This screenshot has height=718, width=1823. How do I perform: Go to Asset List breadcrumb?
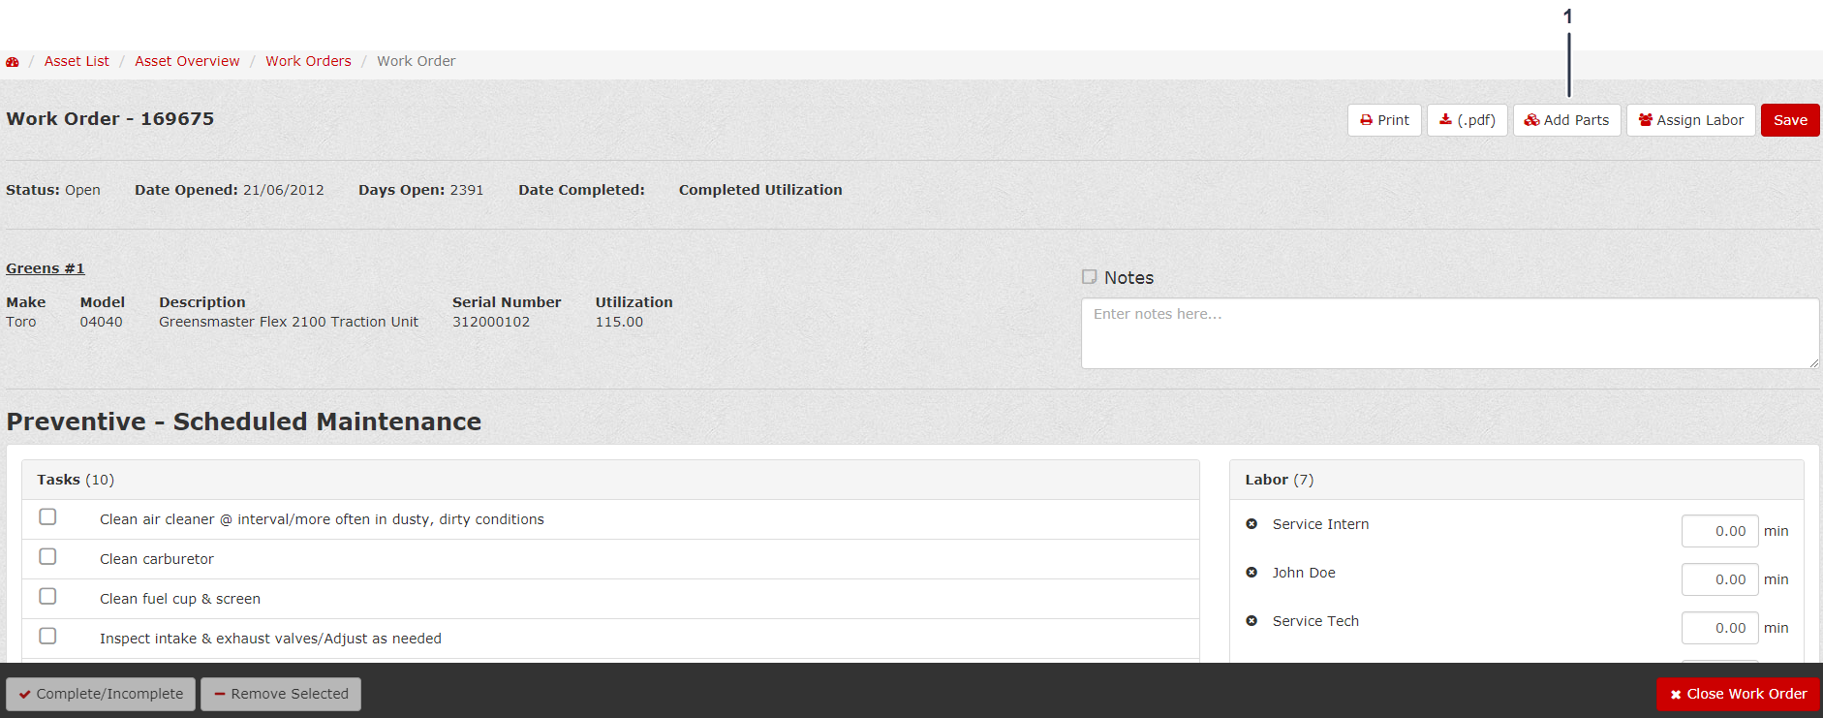tap(77, 61)
